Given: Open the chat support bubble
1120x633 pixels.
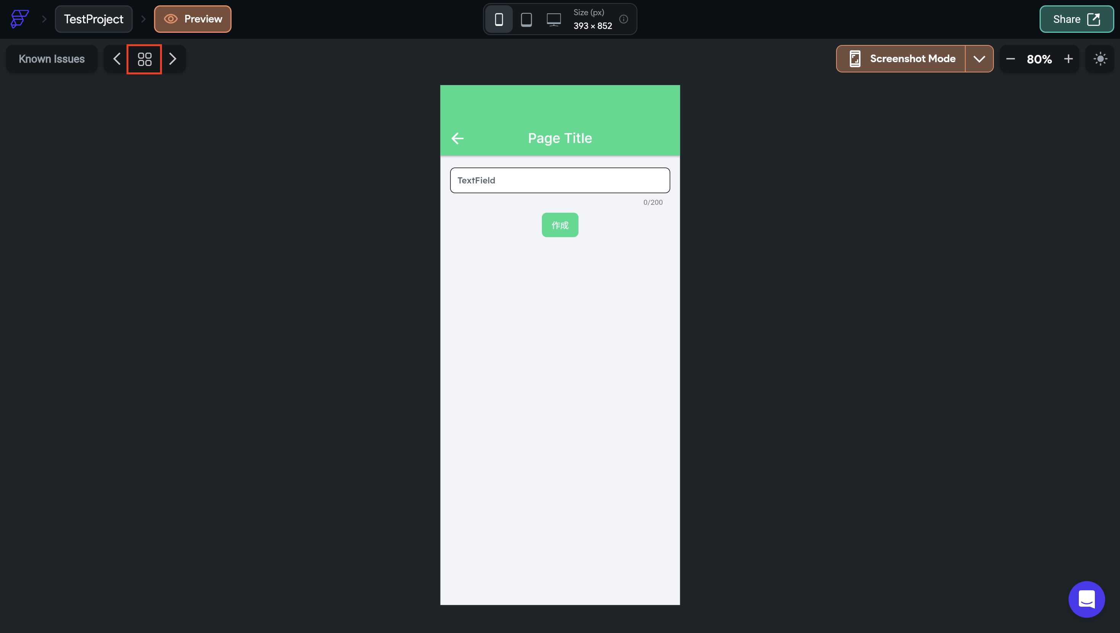Looking at the screenshot, I should [1086, 599].
